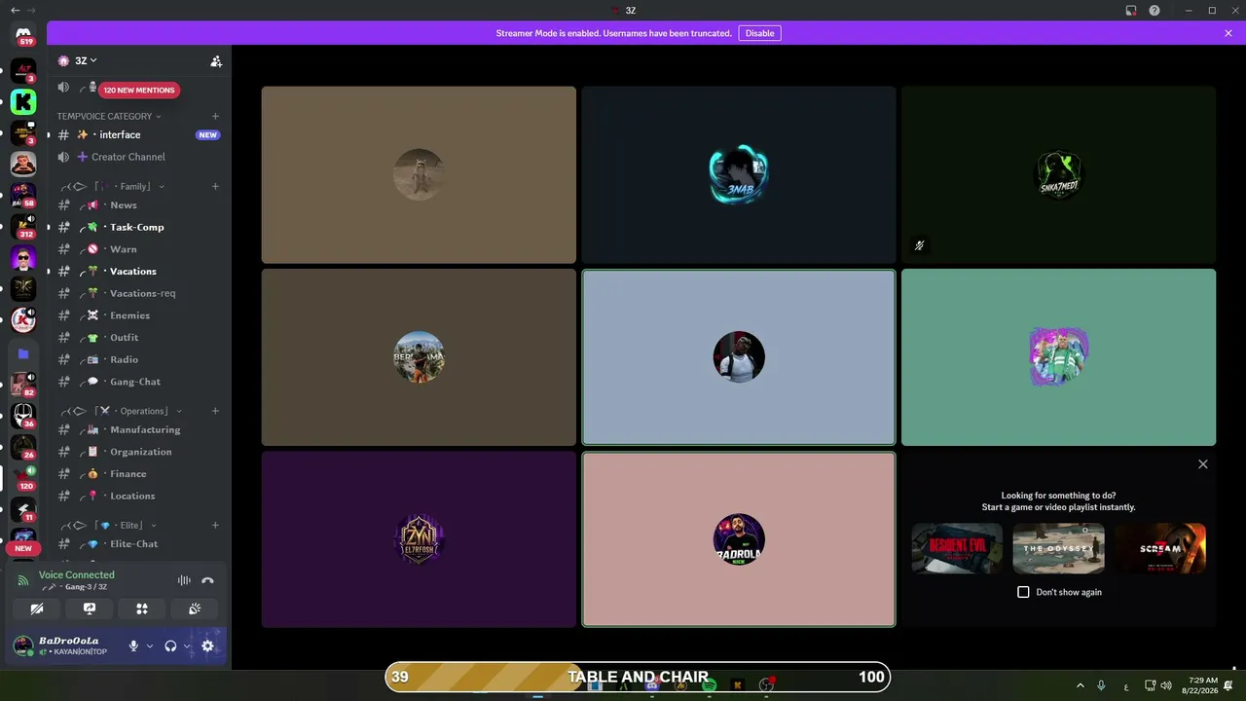Open the server folder icon in server list
1246x701 pixels.
(23, 353)
